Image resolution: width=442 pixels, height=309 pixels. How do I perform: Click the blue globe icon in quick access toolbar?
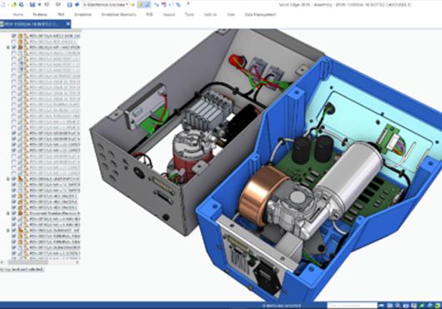(77, 4)
